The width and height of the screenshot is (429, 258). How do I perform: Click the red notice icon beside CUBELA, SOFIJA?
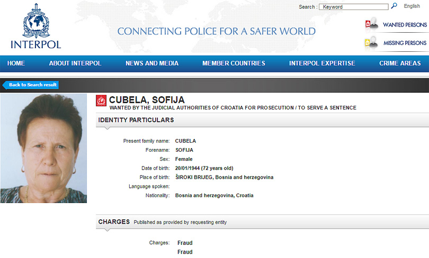pyautogui.click(x=101, y=101)
